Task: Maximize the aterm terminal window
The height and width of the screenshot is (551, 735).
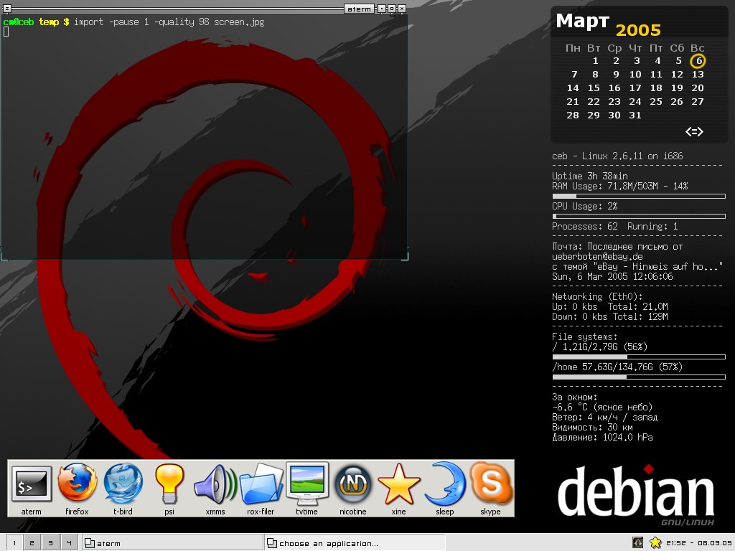Action: coord(392,9)
